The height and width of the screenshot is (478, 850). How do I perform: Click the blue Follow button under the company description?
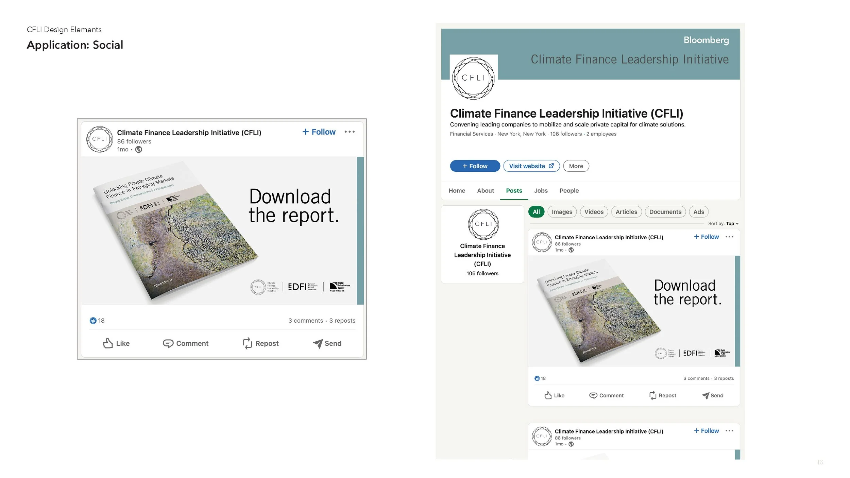[475, 166]
